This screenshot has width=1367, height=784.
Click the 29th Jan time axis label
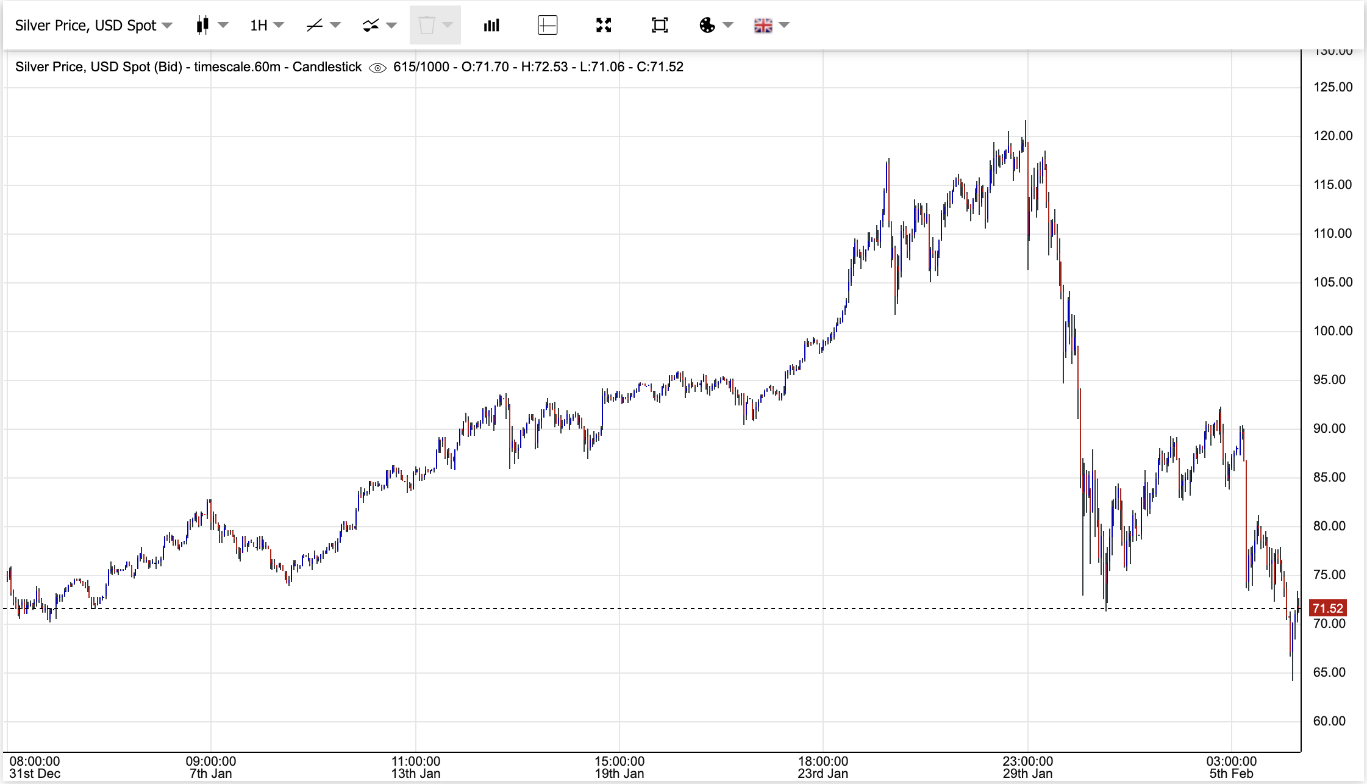click(x=1027, y=774)
